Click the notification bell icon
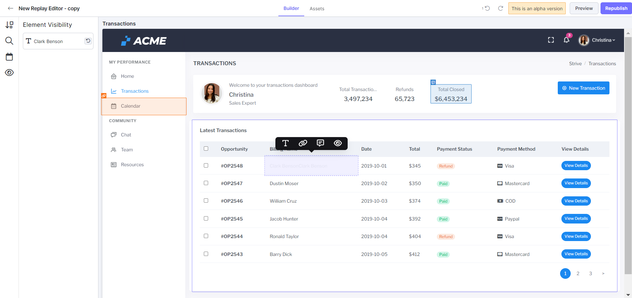This screenshot has height=298, width=632. point(566,40)
